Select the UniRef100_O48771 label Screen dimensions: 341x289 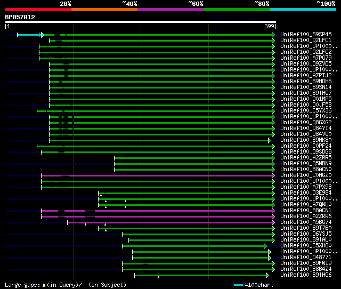click(x=306, y=258)
